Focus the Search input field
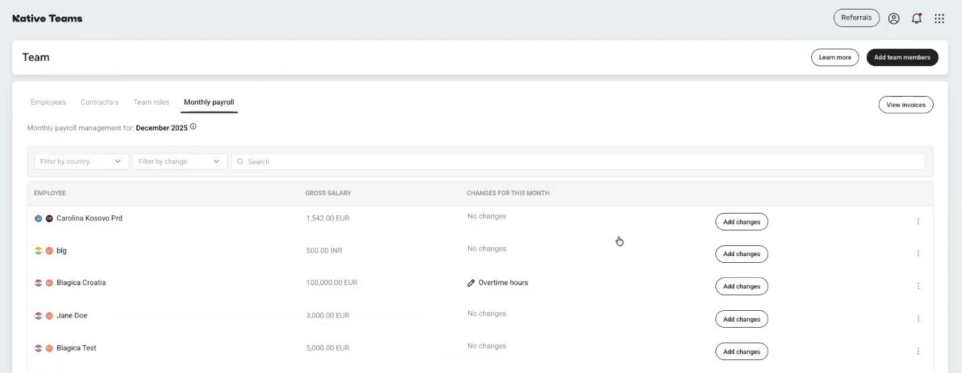This screenshot has height=373, width=962. click(x=578, y=161)
